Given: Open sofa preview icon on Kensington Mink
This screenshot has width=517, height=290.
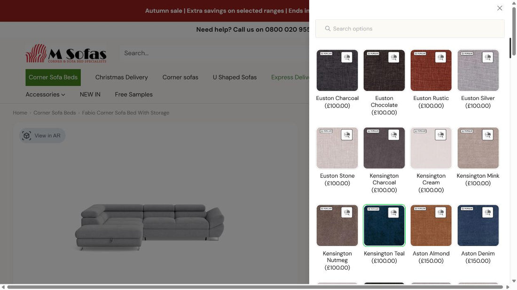Looking at the screenshot, I should (x=488, y=135).
